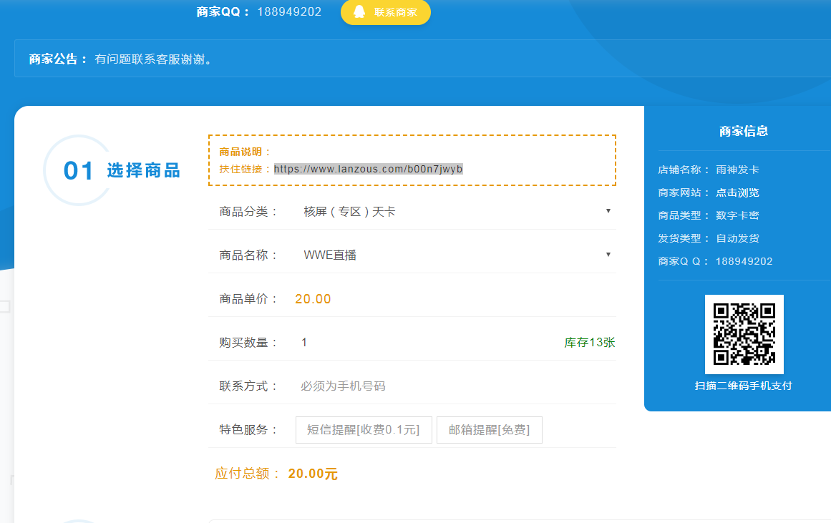Click the sidebar 商家Q Q number 188949202
Image resolution: width=831 pixels, height=523 pixels.
point(744,261)
